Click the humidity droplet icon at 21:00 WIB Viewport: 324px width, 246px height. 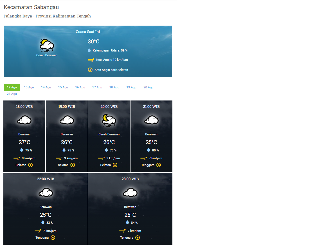tap(148, 150)
